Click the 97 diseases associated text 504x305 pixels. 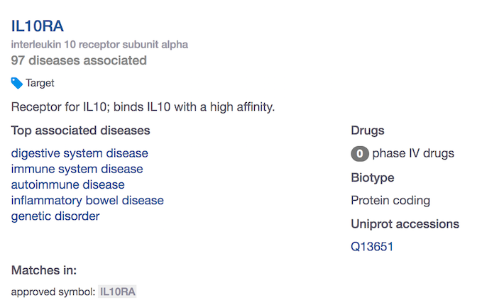79,60
